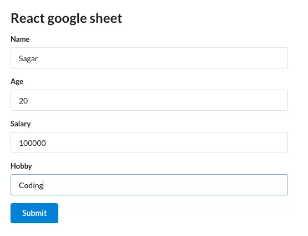
Task: Click the word 'React' in heading
Action: [x=28, y=18]
